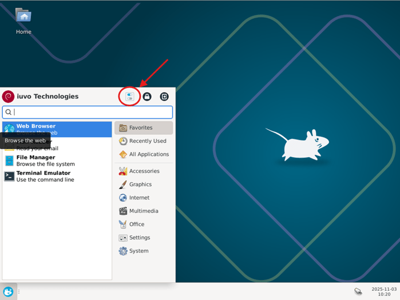Image resolution: width=400 pixels, height=300 pixels.
Task: Open the Accessories category
Action: coord(144,171)
